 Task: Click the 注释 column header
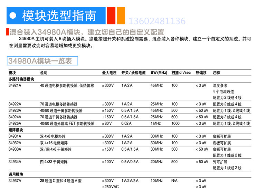point(217,73)
